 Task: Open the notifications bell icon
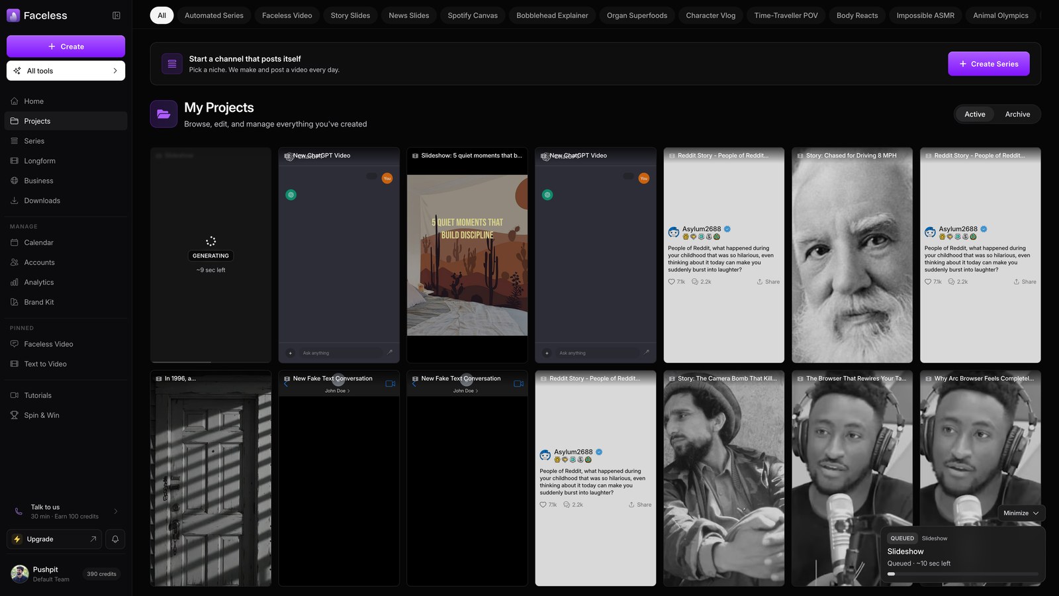point(115,539)
